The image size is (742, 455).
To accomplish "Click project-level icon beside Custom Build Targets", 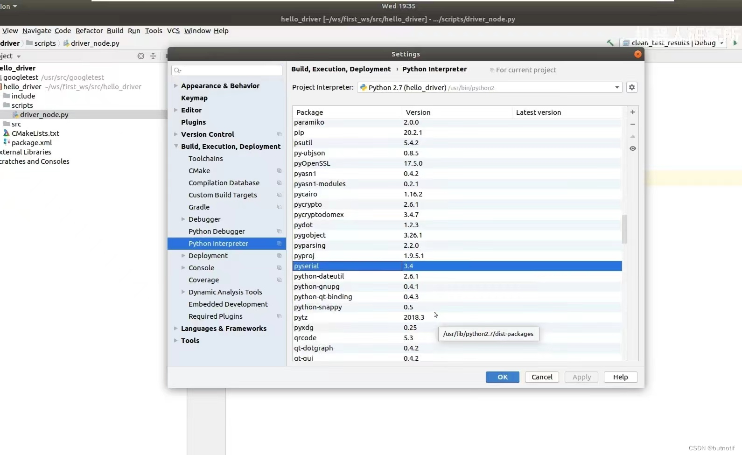I will point(280,195).
